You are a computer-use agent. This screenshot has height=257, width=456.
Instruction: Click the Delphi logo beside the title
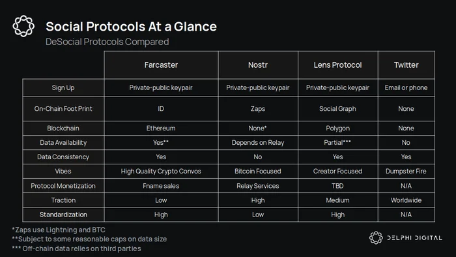(x=23, y=26)
